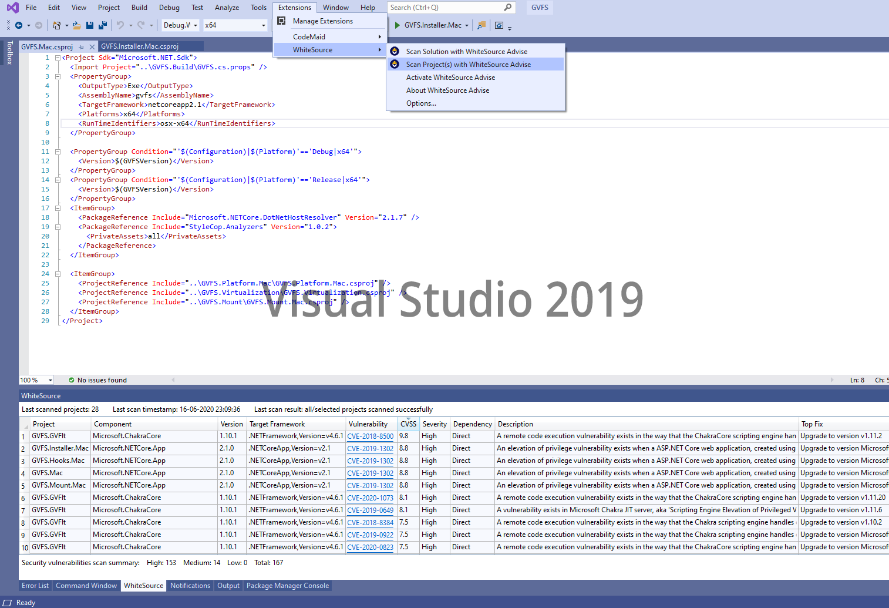Click the icon right of Find in Files
Screen dimensions: 889x608
point(499,25)
